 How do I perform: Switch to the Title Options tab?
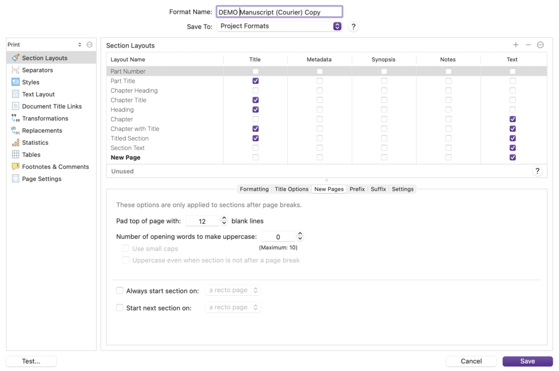pyautogui.click(x=291, y=189)
